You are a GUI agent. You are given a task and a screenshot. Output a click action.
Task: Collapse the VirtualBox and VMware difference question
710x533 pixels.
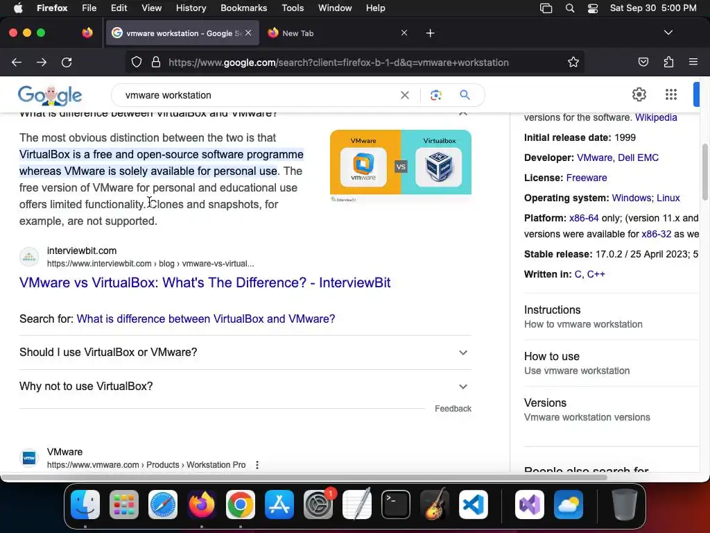tap(462, 113)
